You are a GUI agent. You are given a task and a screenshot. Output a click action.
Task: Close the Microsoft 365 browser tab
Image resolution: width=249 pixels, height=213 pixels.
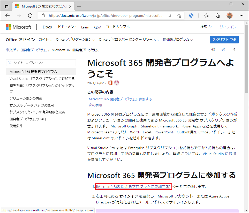pyautogui.click(x=70, y=6)
